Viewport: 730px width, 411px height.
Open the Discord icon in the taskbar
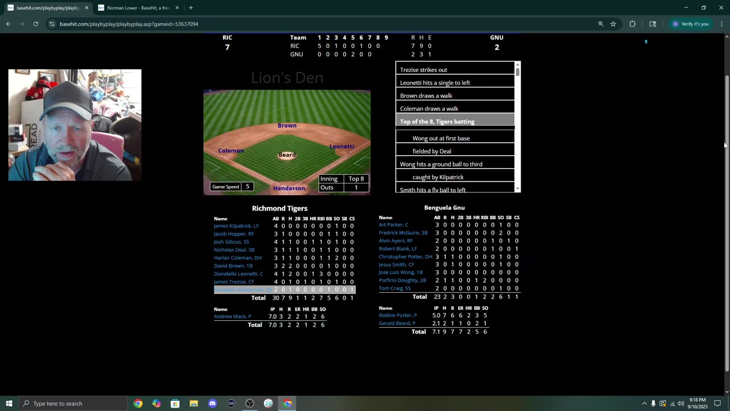[x=212, y=404]
